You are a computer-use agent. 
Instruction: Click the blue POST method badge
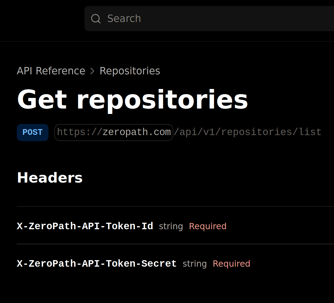[33, 132]
